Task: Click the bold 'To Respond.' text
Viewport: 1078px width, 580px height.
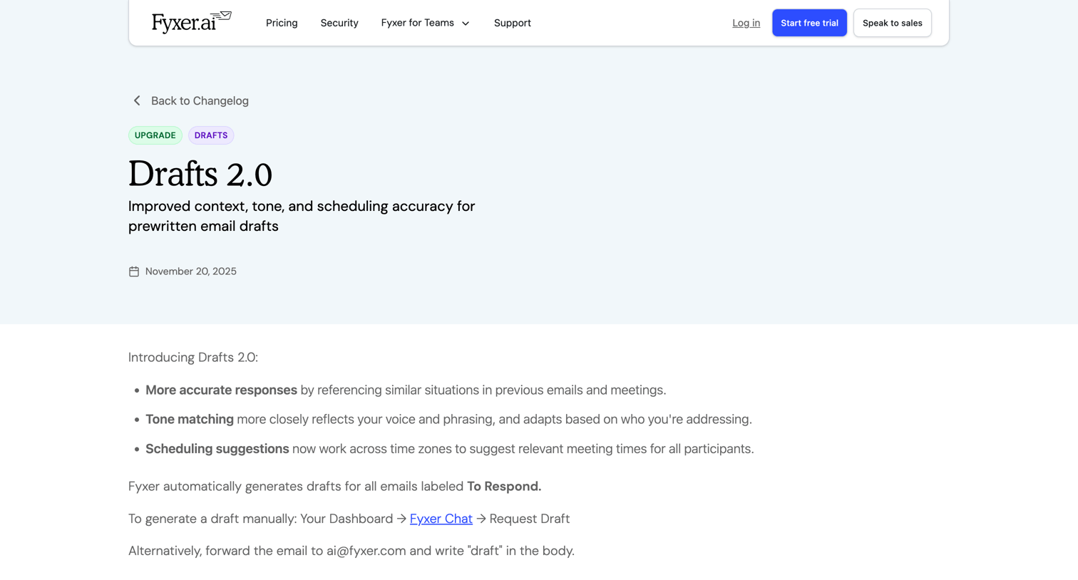Action: click(504, 486)
